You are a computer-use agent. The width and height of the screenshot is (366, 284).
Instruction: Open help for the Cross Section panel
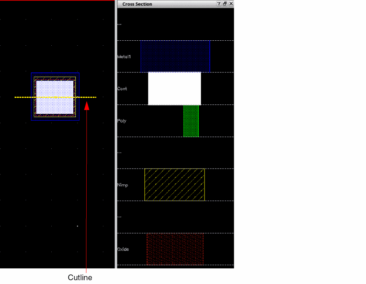[x=219, y=4]
